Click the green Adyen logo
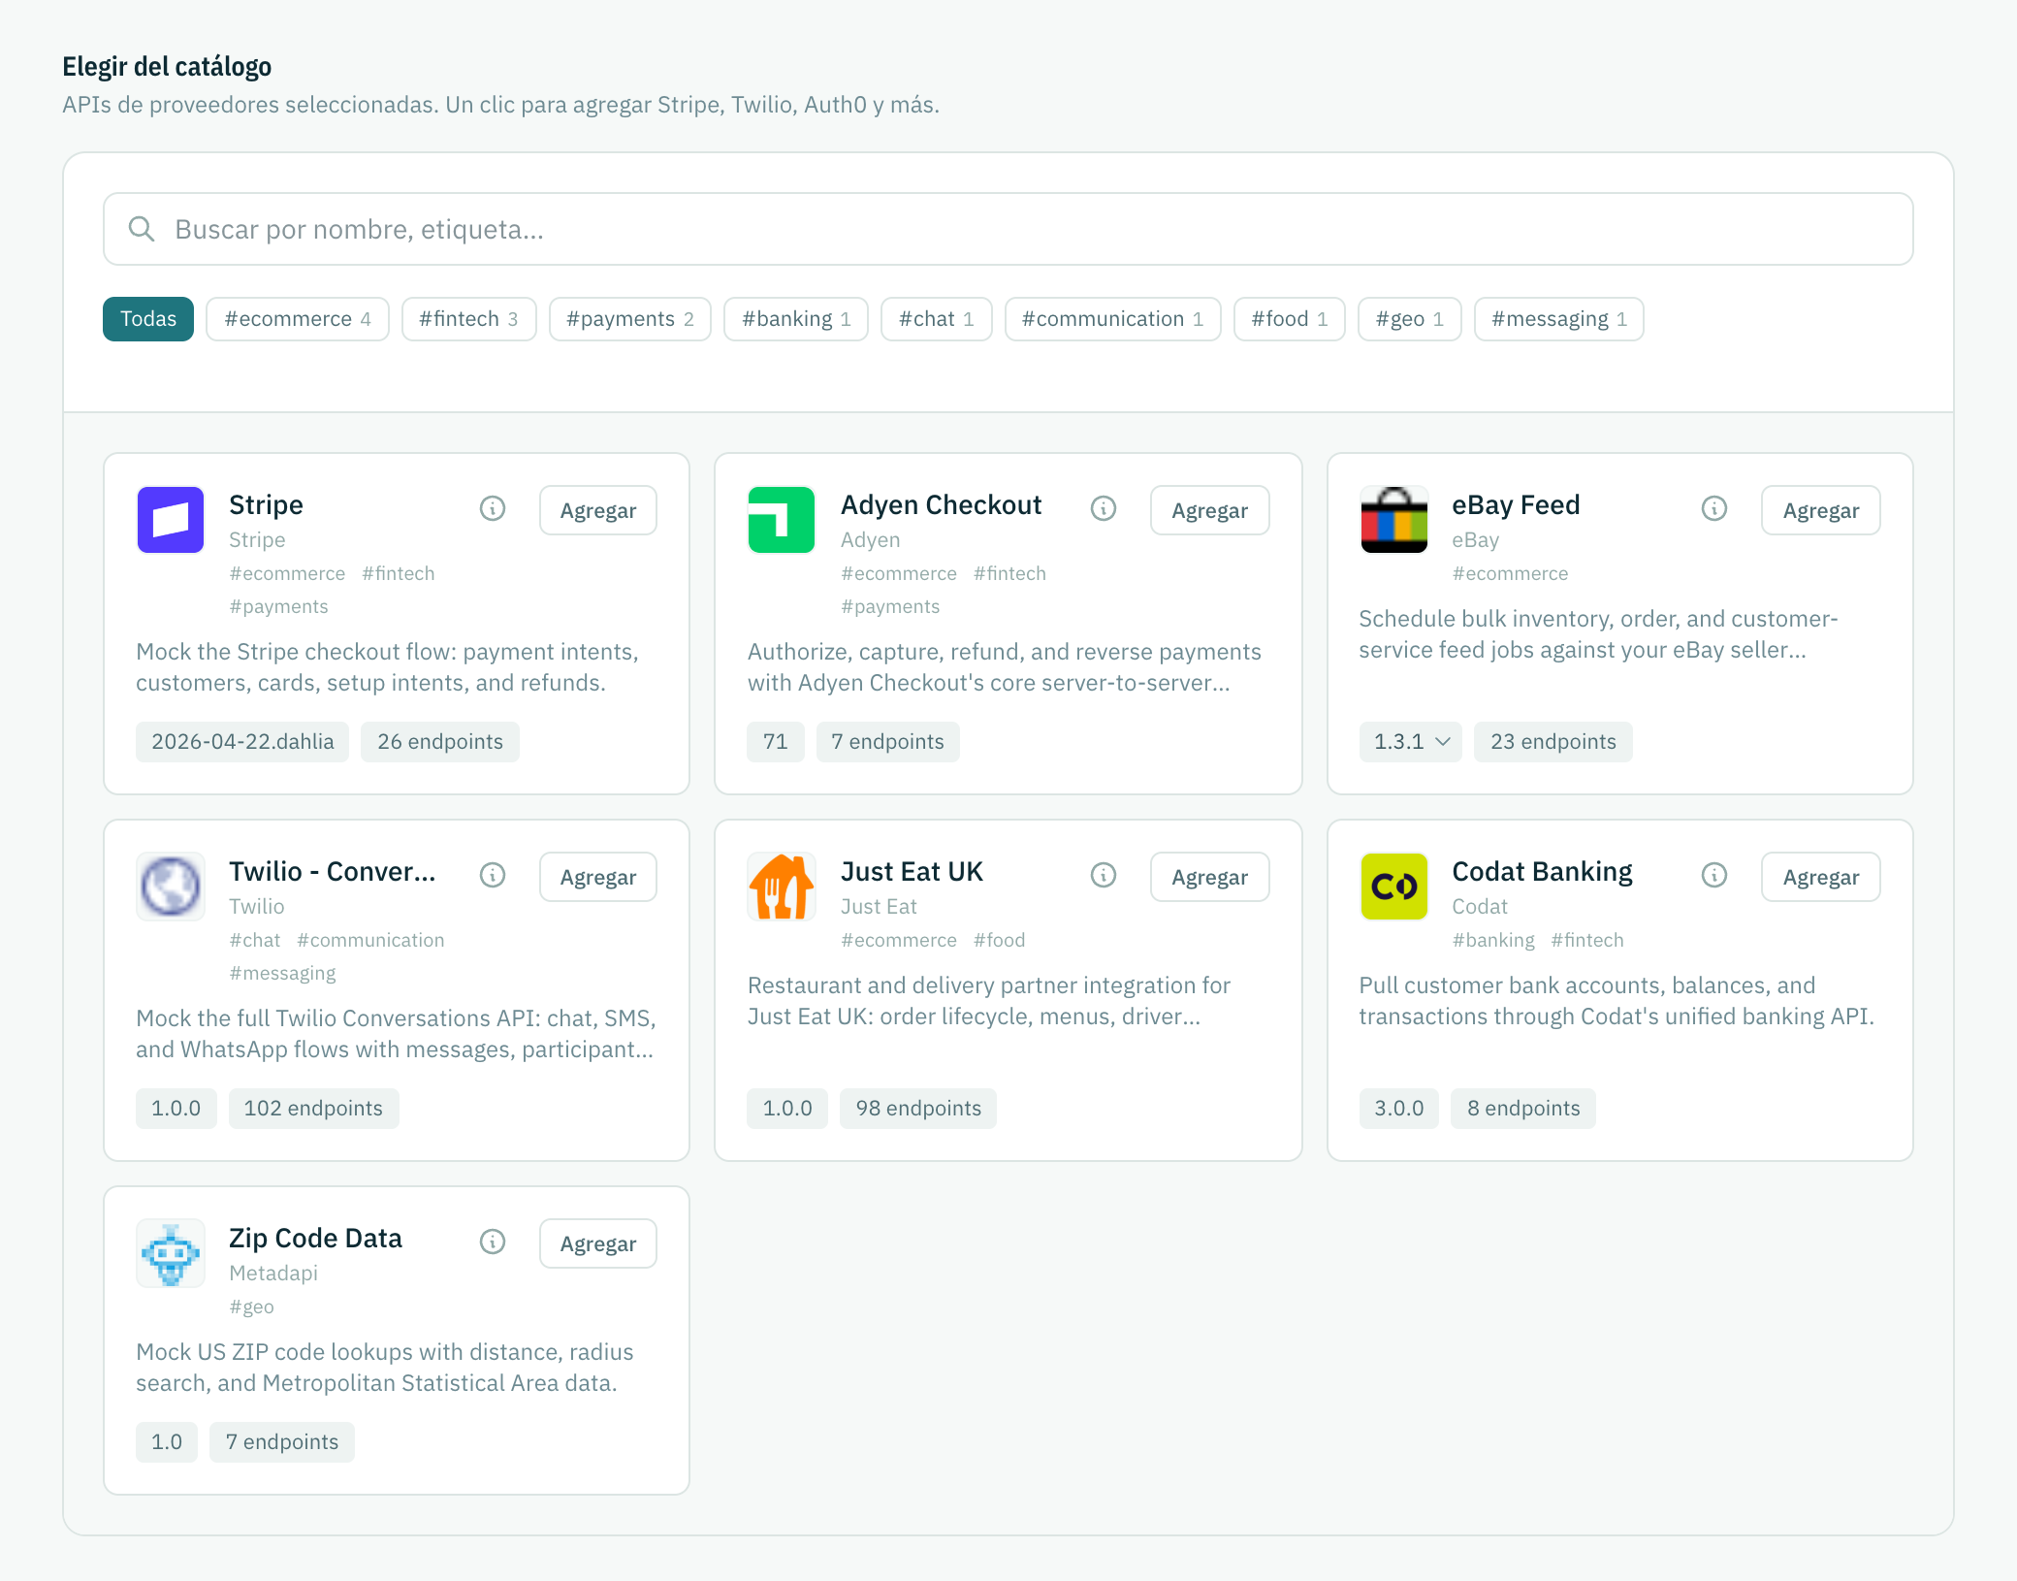 782,520
